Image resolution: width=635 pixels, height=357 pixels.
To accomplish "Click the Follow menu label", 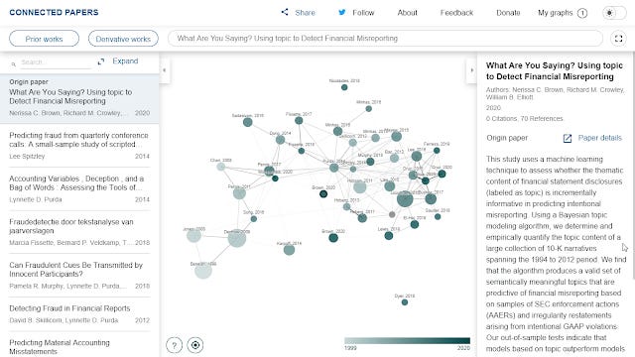I will (363, 13).
